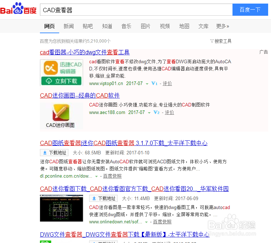Click 下载地址 button for 11.4MB result
Screen dimensions: 271x243
click(x=103, y=198)
